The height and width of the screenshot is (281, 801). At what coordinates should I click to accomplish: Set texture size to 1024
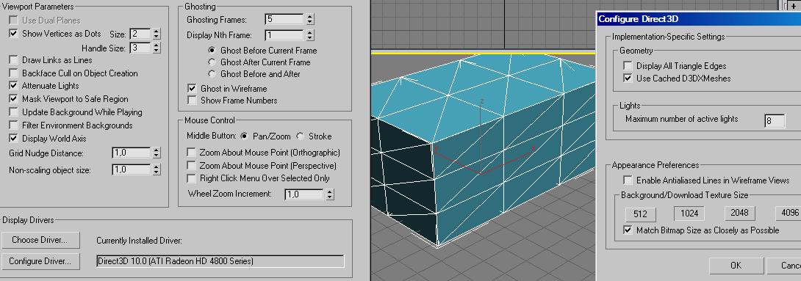point(689,214)
